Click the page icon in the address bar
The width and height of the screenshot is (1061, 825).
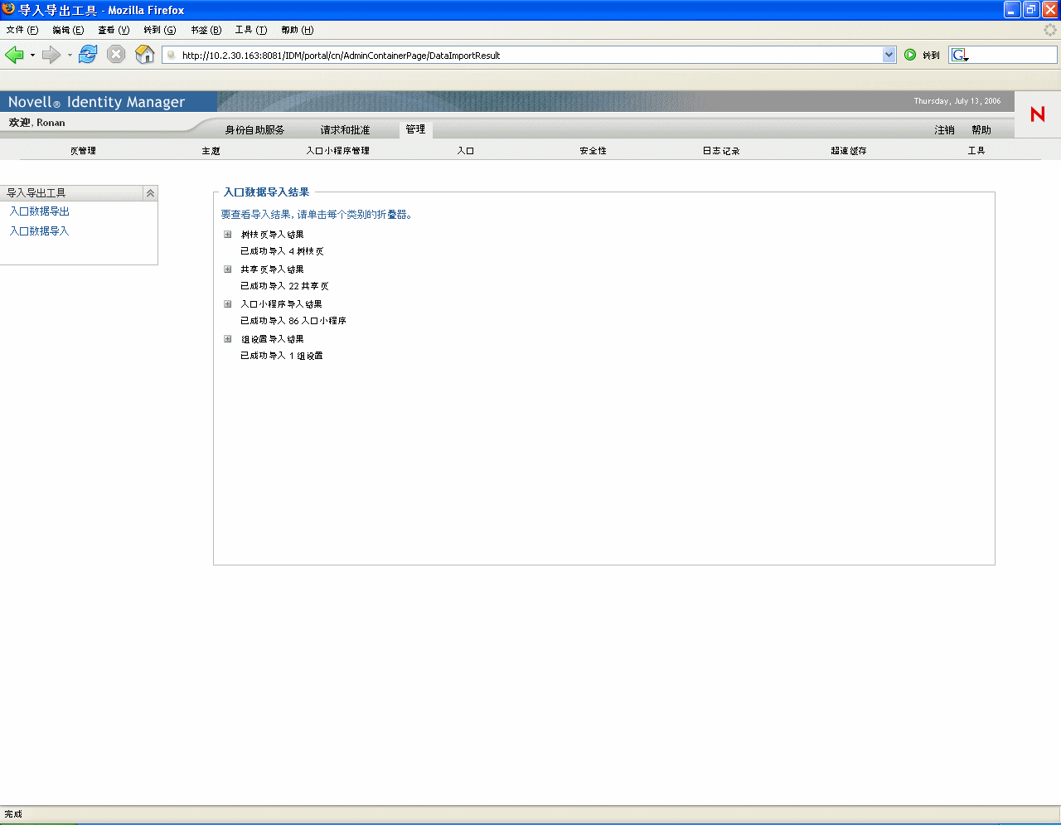coord(172,56)
